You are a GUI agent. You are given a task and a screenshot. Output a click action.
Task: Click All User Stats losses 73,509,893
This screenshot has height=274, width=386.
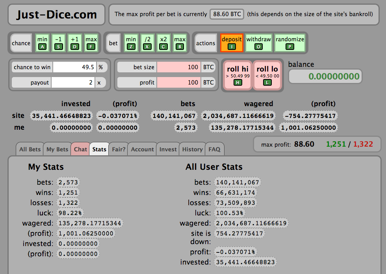236,203
